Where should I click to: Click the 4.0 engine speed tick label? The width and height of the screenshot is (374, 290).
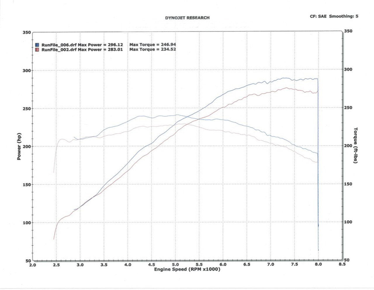tap(128, 265)
